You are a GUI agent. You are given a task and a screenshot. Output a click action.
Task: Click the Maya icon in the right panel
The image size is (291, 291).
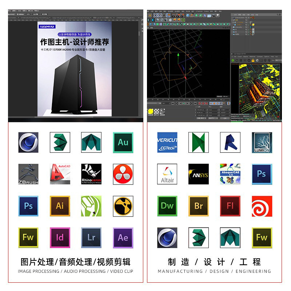(x=230, y=238)
